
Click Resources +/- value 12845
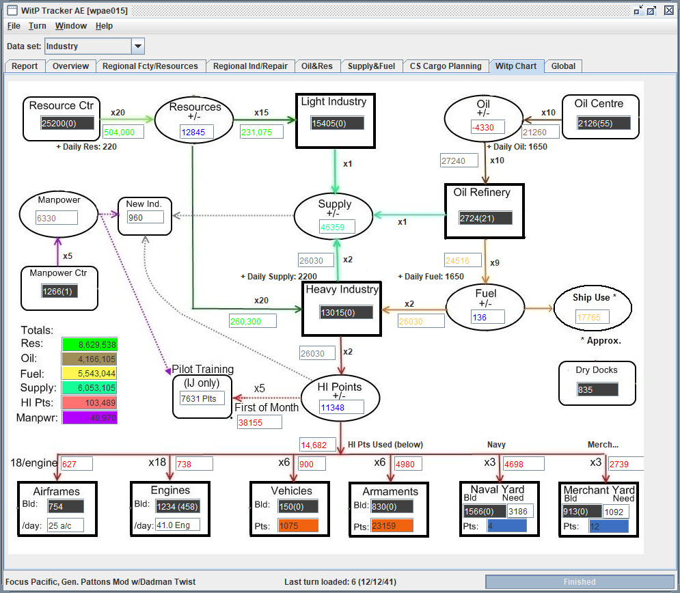(197, 133)
